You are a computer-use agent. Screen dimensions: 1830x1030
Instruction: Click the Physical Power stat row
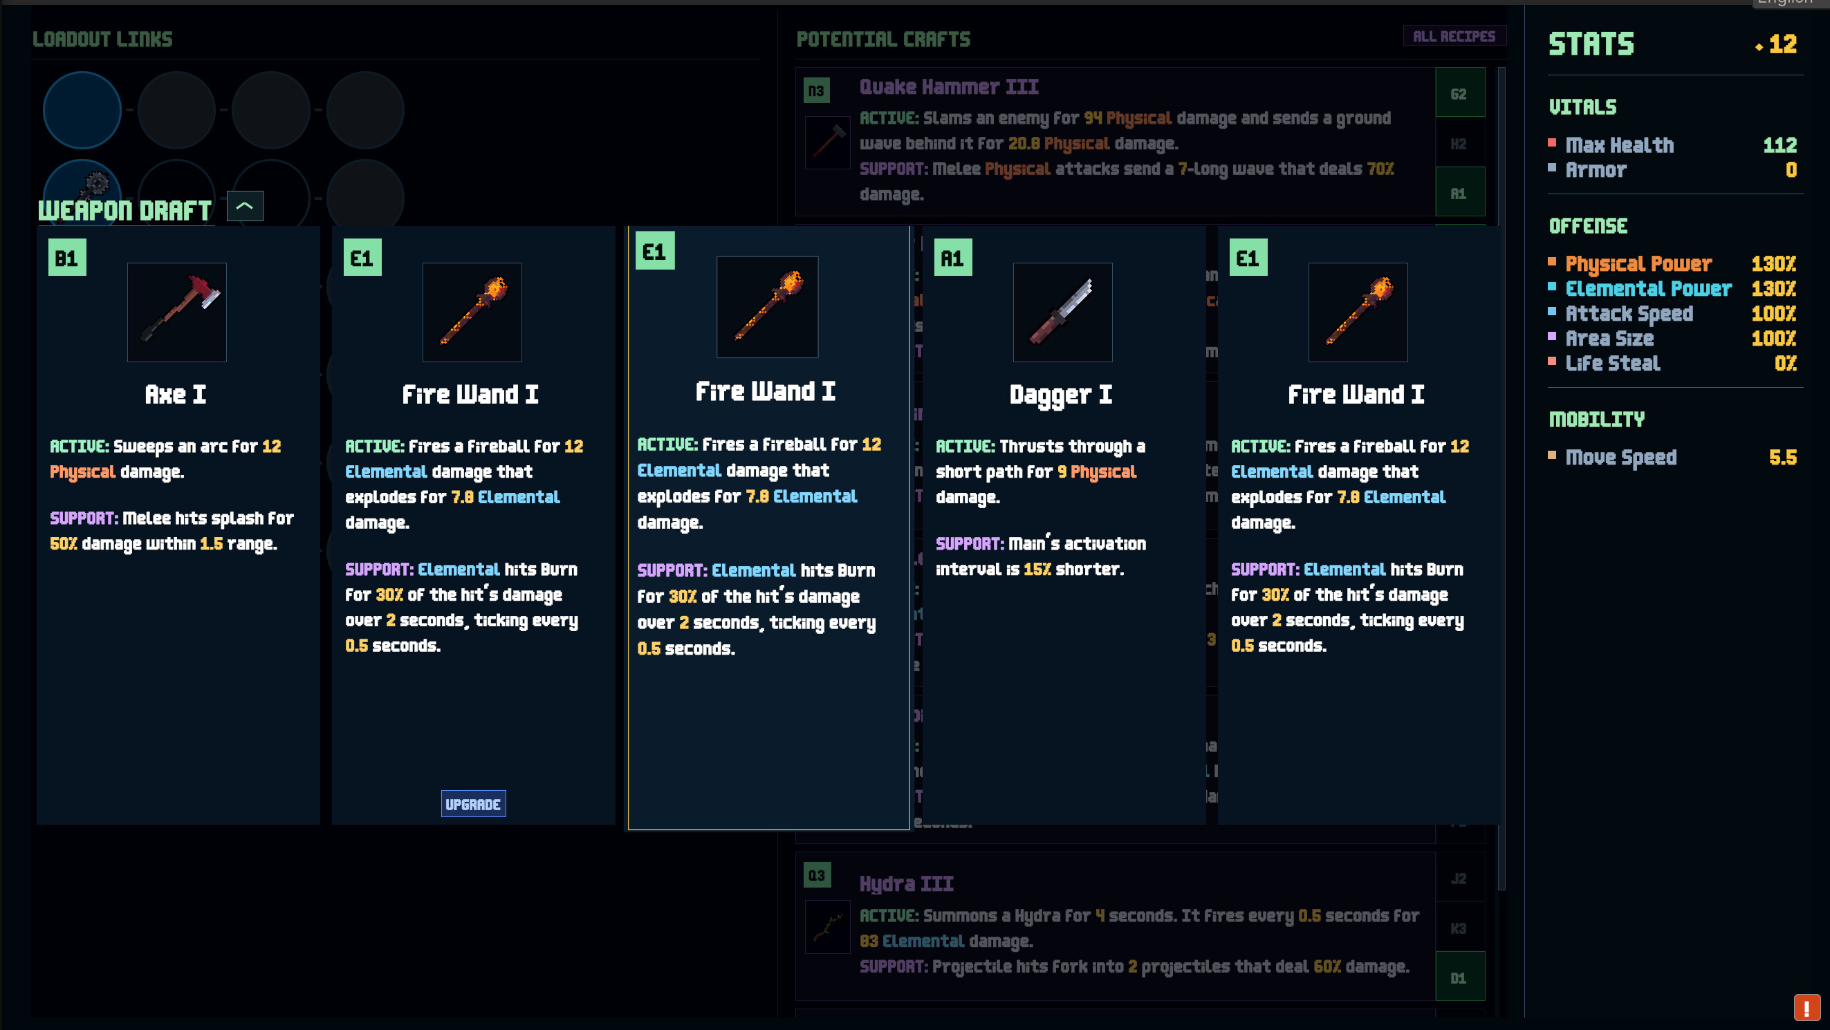pyautogui.click(x=1673, y=264)
